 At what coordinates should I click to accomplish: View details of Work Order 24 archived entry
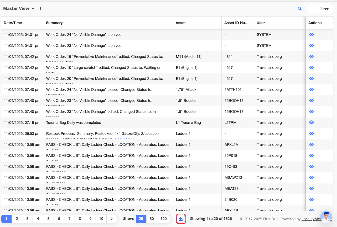(x=312, y=35)
